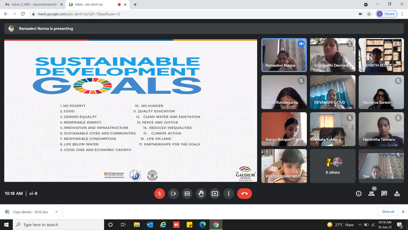Leave the call with the red hang-up button

(x=244, y=194)
